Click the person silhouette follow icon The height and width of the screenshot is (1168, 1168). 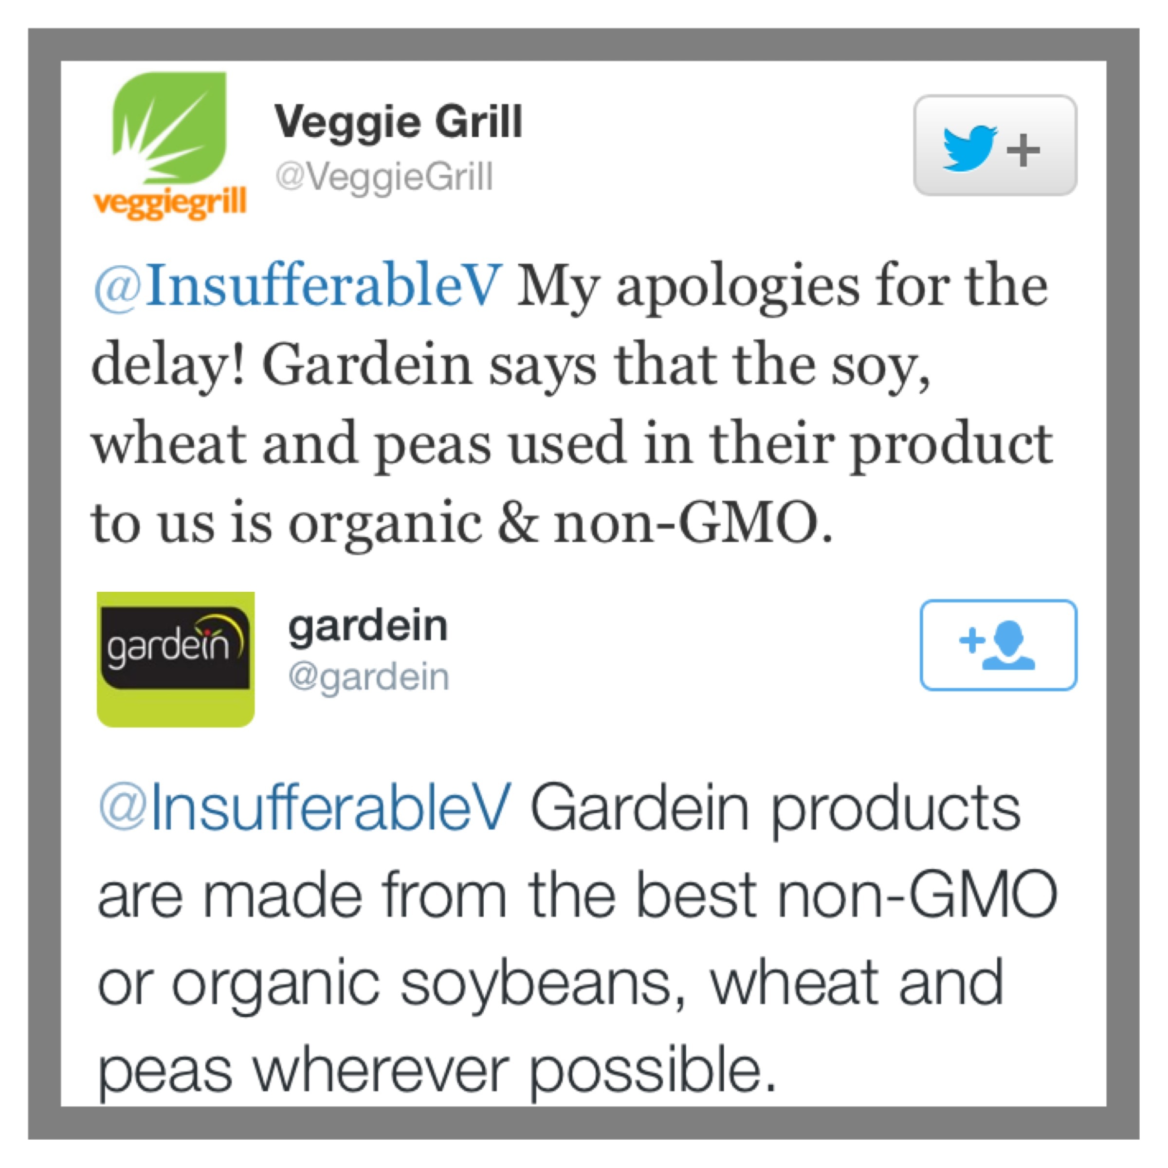click(x=1008, y=646)
